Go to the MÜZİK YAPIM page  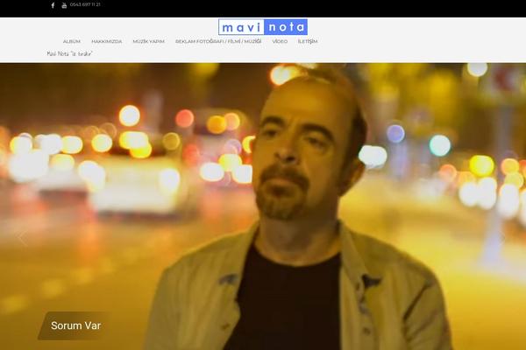[149, 41]
